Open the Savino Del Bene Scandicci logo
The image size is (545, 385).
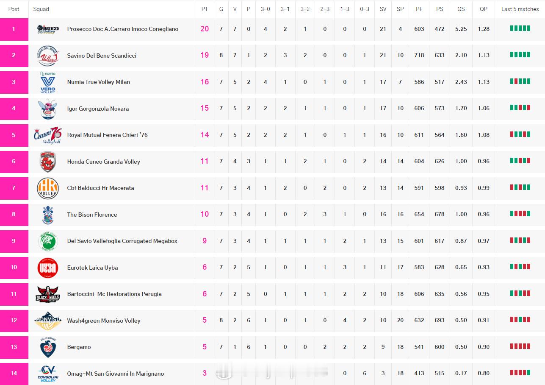pos(48,56)
